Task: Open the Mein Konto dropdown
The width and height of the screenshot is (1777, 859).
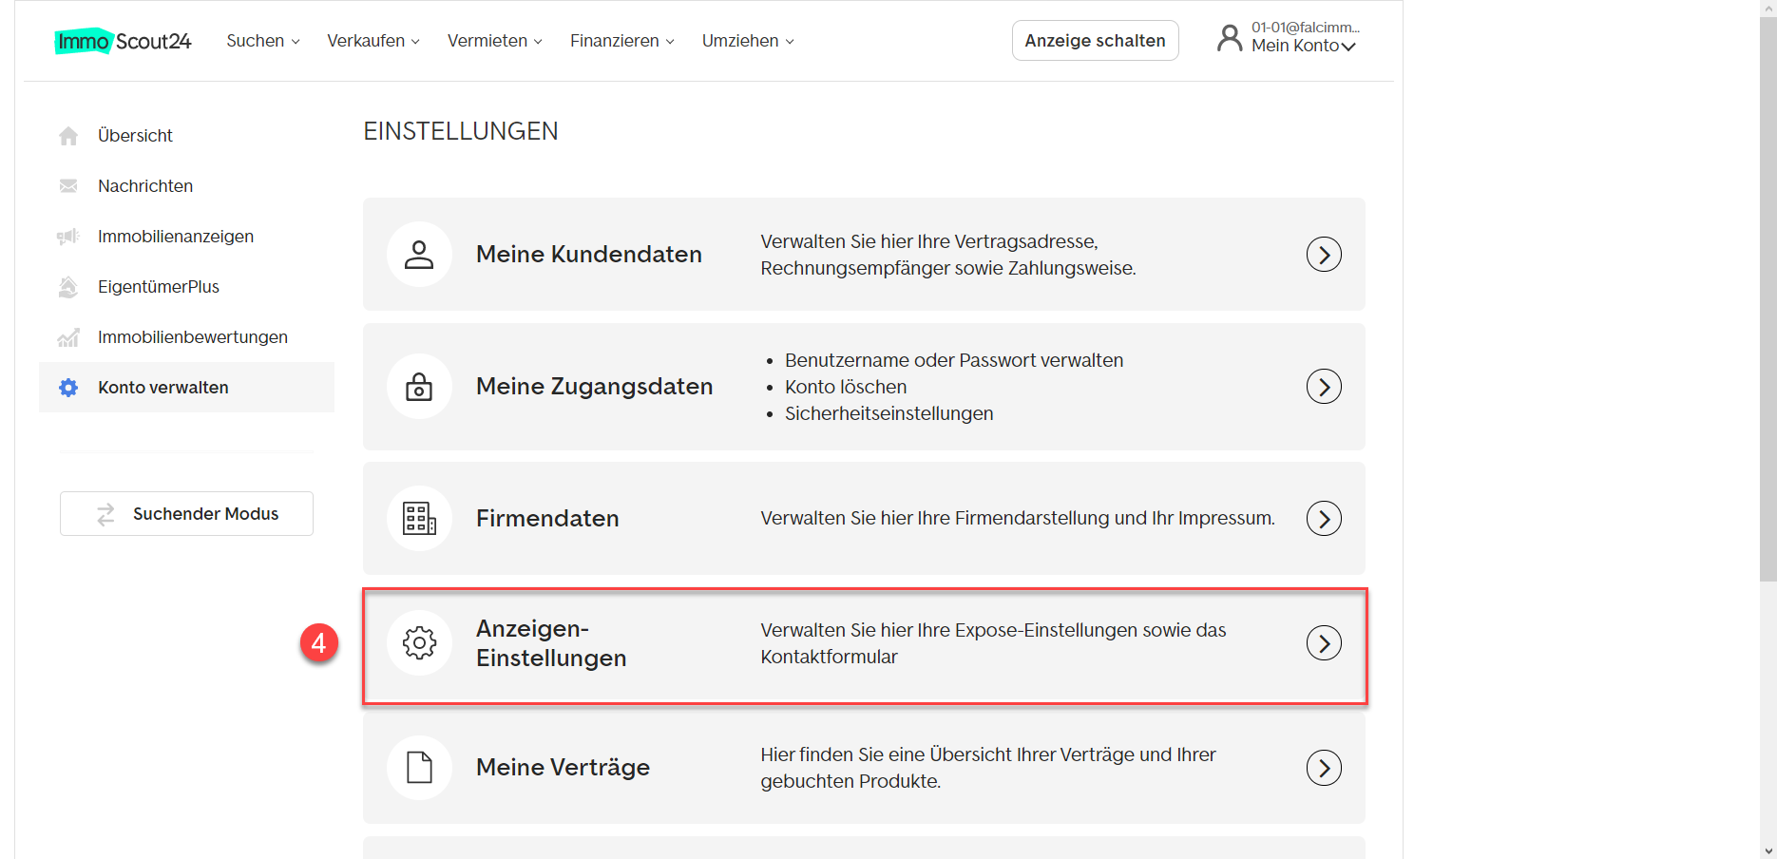Action: coord(1303,46)
